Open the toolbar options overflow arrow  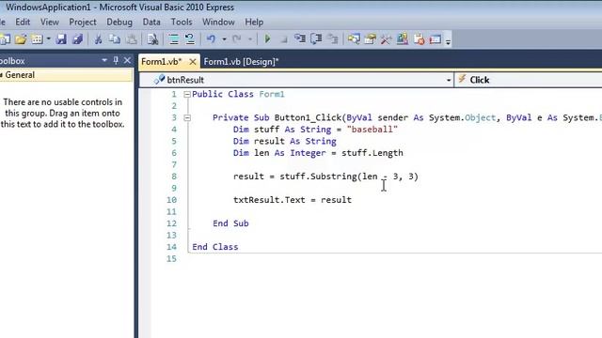448,41
